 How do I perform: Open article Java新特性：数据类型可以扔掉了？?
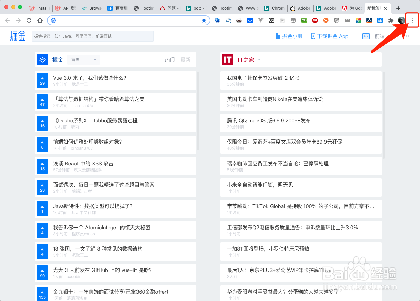93,206
